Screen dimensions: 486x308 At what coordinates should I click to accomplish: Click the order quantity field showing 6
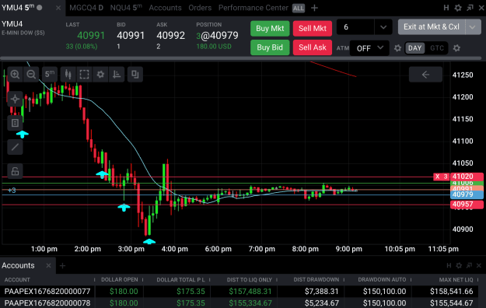coord(355,27)
